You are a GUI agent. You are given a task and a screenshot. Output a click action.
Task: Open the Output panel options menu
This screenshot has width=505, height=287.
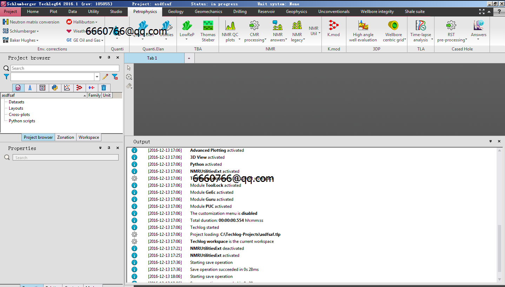point(491,141)
